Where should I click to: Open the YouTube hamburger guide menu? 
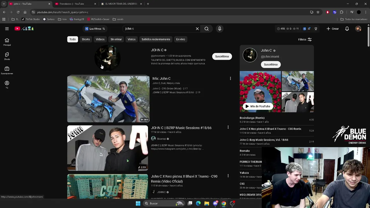point(7,29)
